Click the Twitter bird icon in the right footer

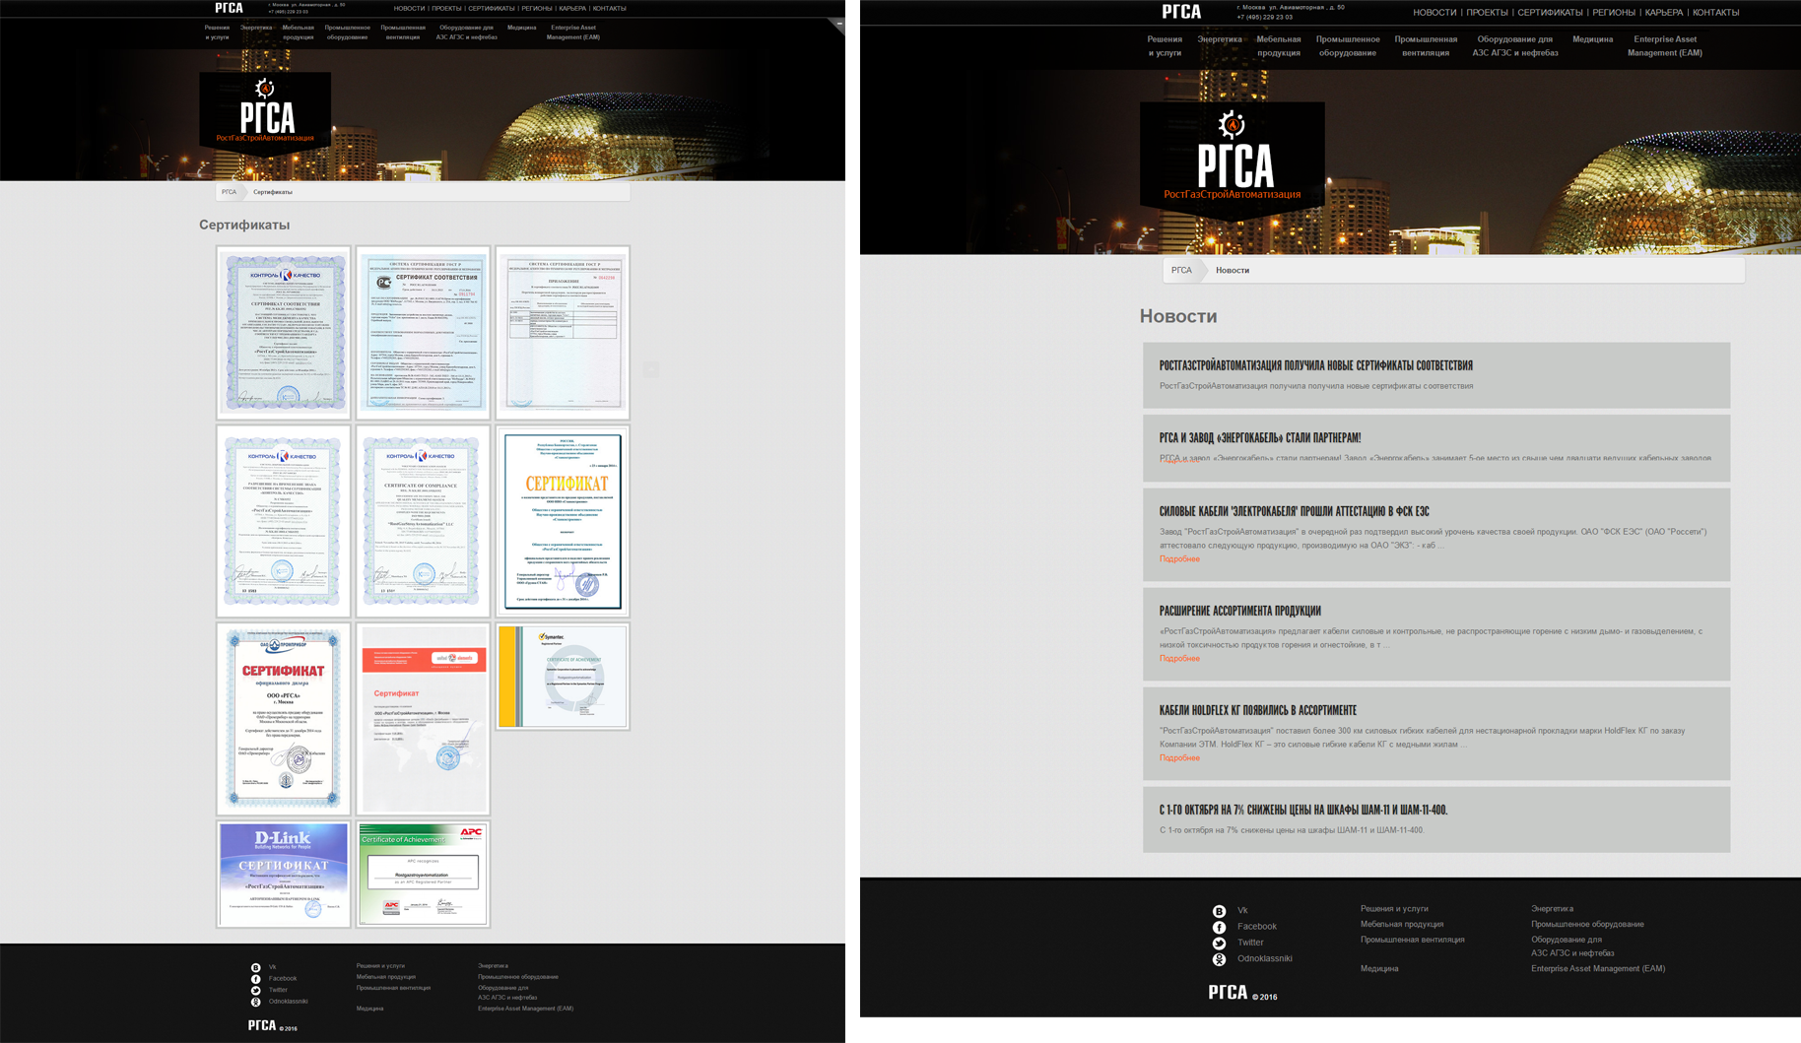click(x=1219, y=943)
